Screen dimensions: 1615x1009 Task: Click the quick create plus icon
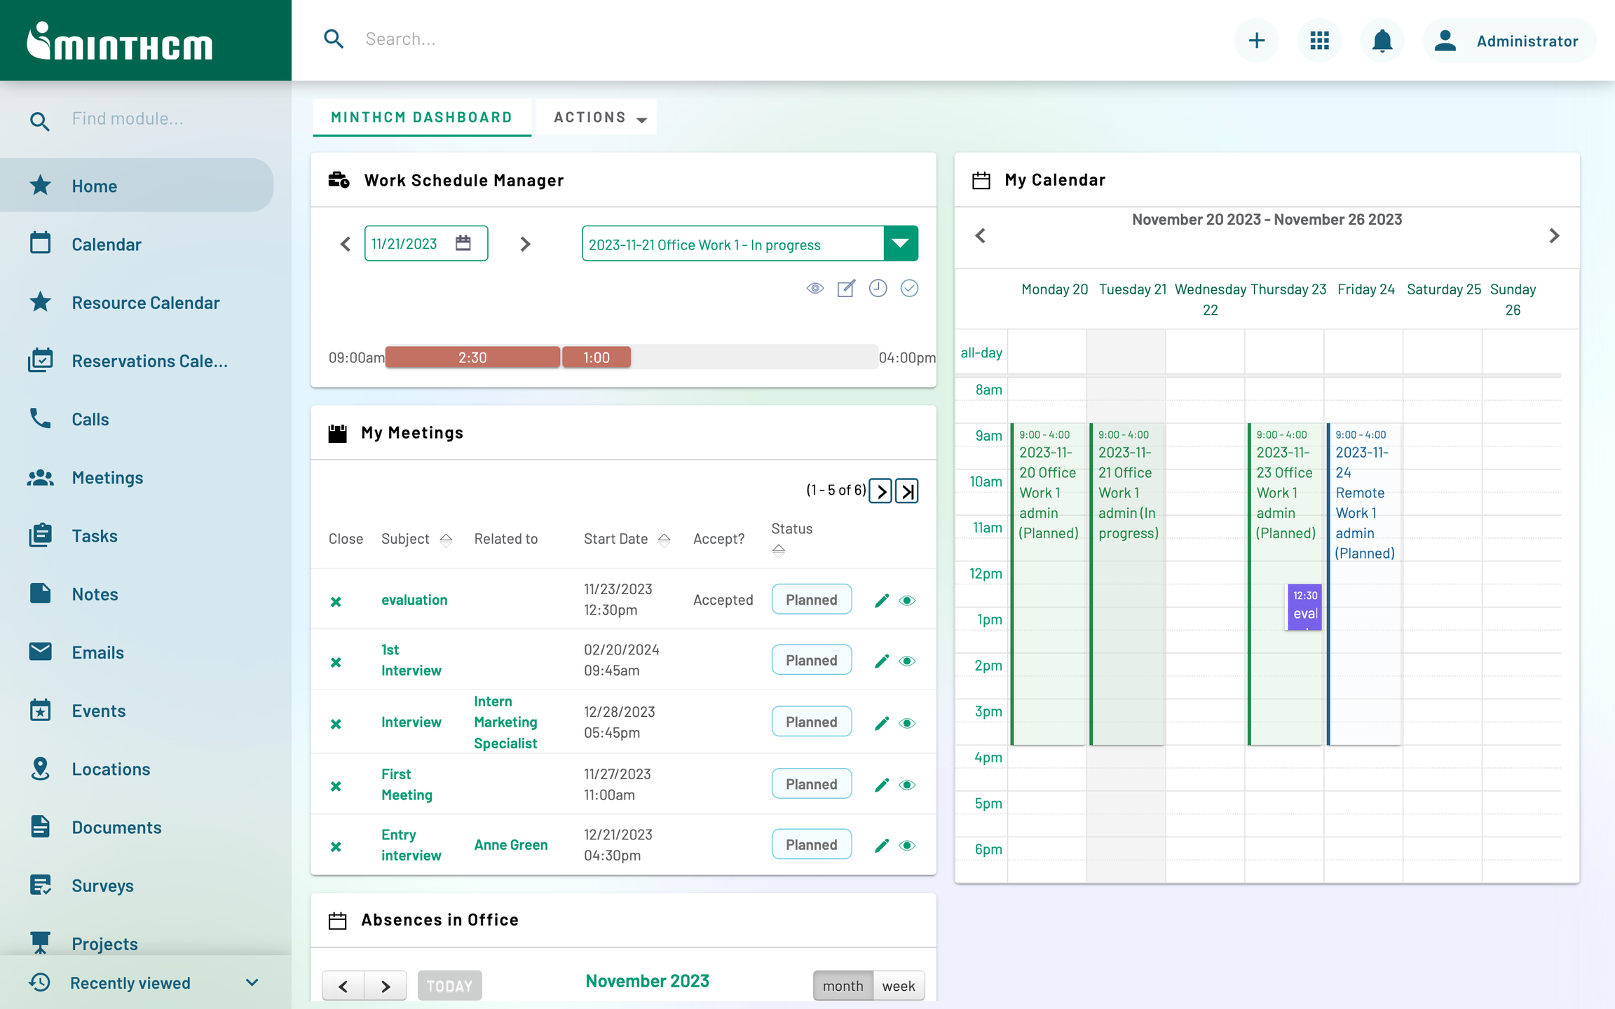(1256, 41)
